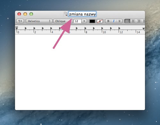This screenshot has height=125, width=160.
Task: Open the paragraph styles pop-up menu
Action: [x=20, y=21]
